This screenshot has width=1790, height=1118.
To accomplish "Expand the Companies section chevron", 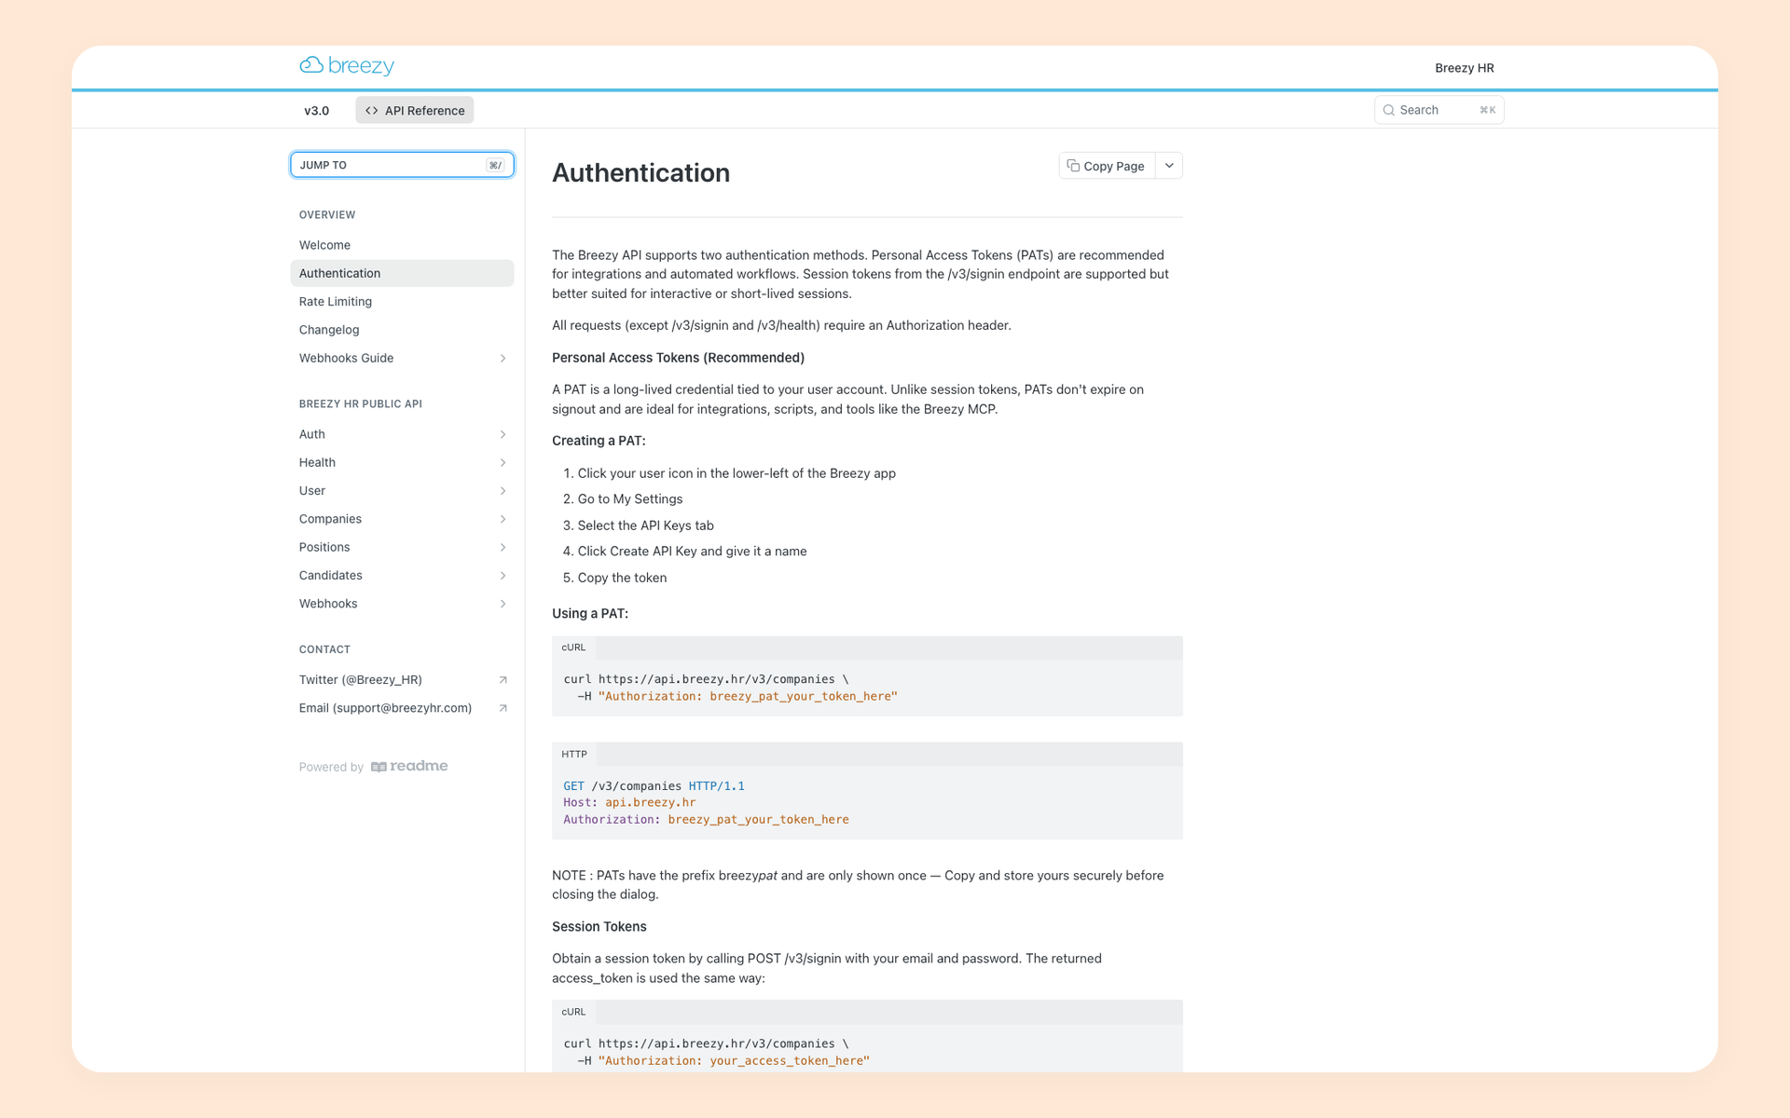I will point(503,519).
